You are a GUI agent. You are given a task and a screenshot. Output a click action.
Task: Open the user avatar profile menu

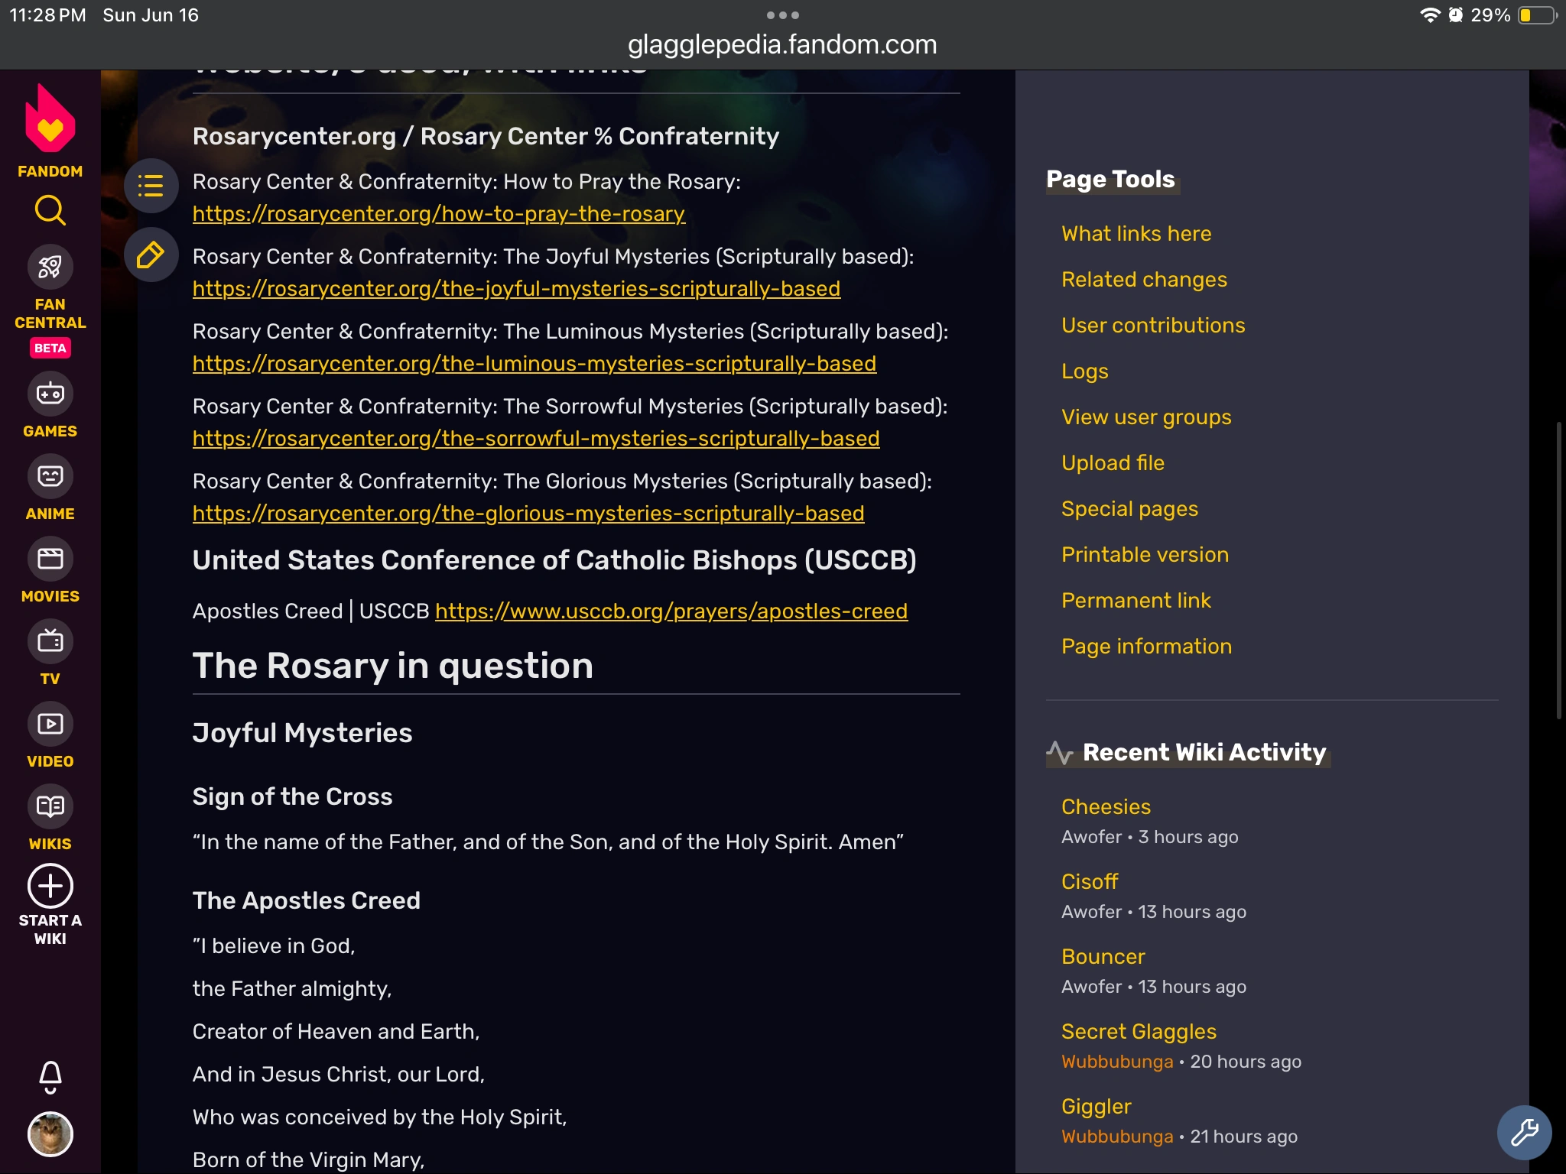50,1133
